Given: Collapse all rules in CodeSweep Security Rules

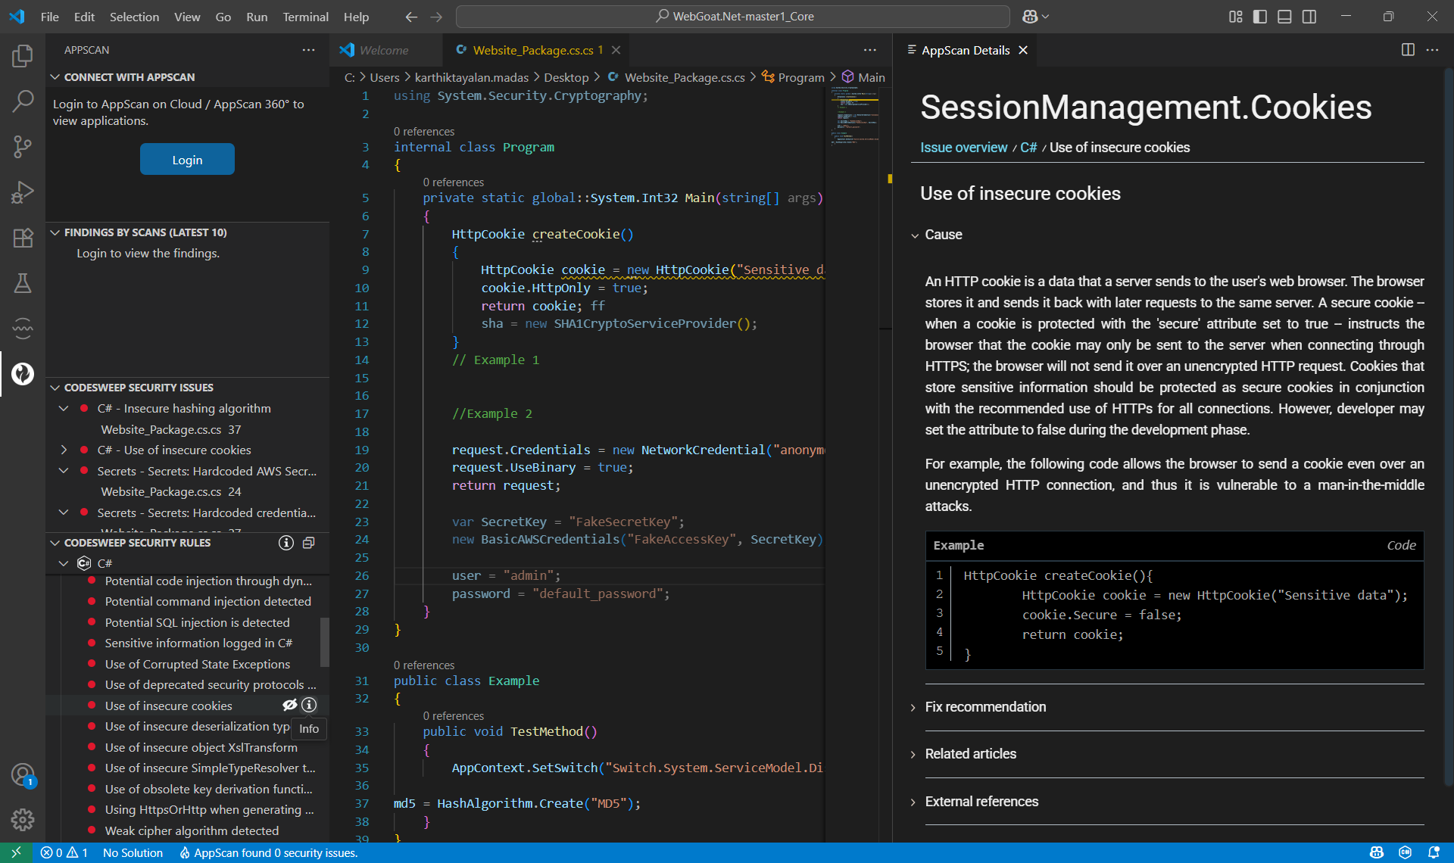Looking at the screenshot, I should [x=308, y=543].
